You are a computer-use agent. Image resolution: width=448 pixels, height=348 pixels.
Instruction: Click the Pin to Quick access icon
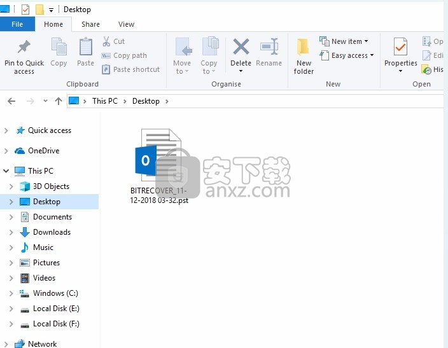pyautogui.click(x=24, y=47)
